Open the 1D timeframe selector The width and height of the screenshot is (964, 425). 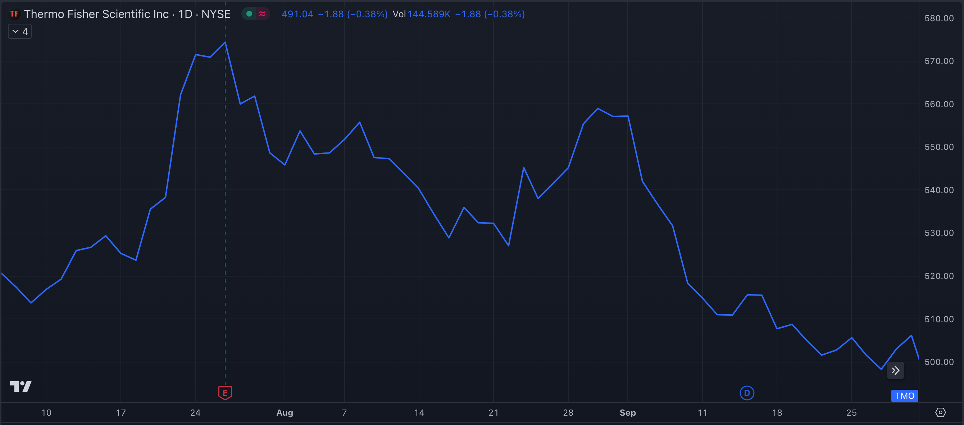click(185, 14)
